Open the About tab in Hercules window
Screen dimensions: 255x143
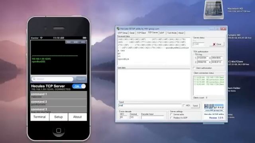tap(181, 33)
